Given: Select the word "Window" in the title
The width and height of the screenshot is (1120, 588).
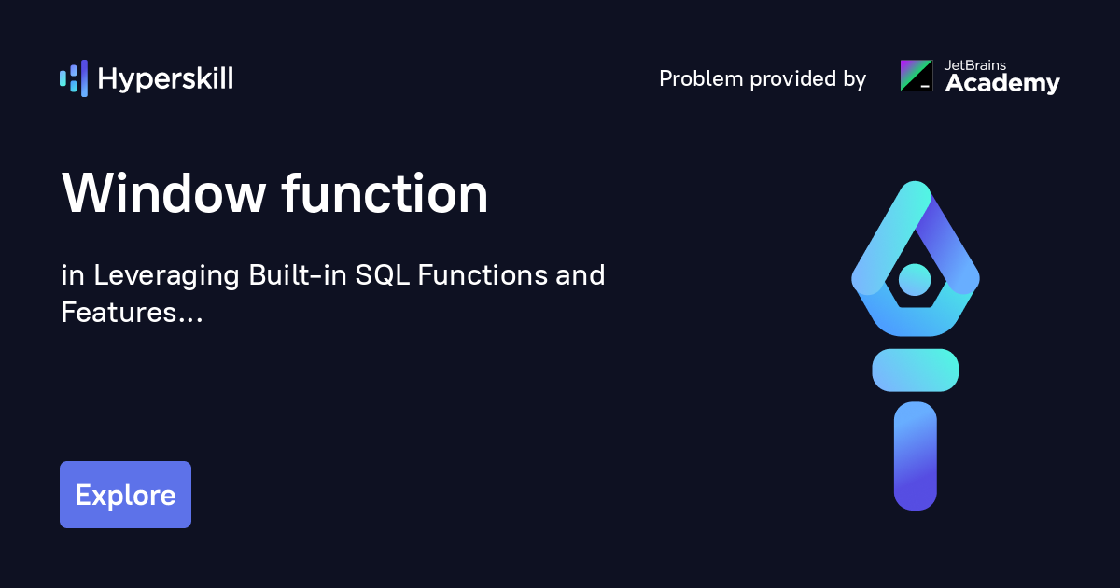Looking at the screenshot, I should pos(163,194).
